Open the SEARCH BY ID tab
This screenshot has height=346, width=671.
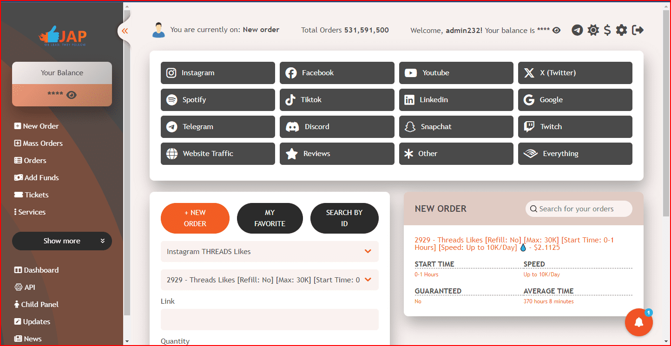click(344, 218)
